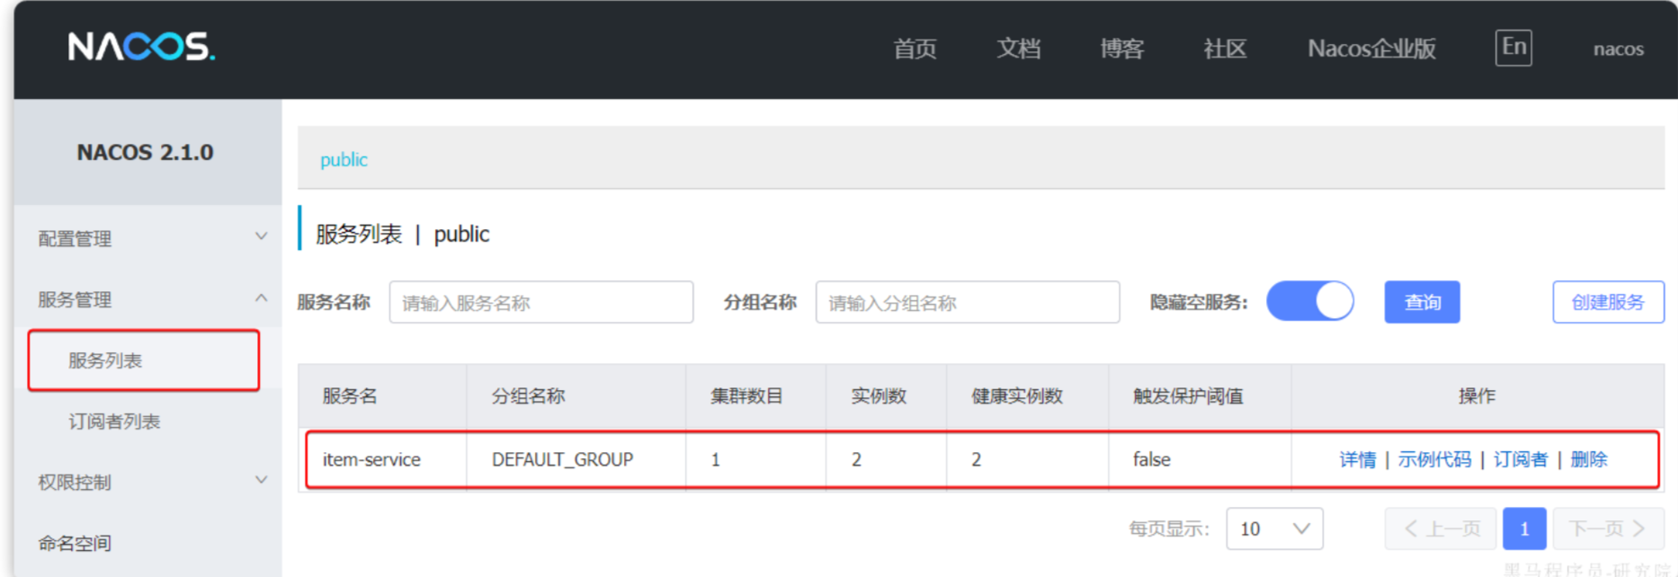Switch language with the En button
The width and height of the screenshot is (1678, 577).
[1513, 47]
